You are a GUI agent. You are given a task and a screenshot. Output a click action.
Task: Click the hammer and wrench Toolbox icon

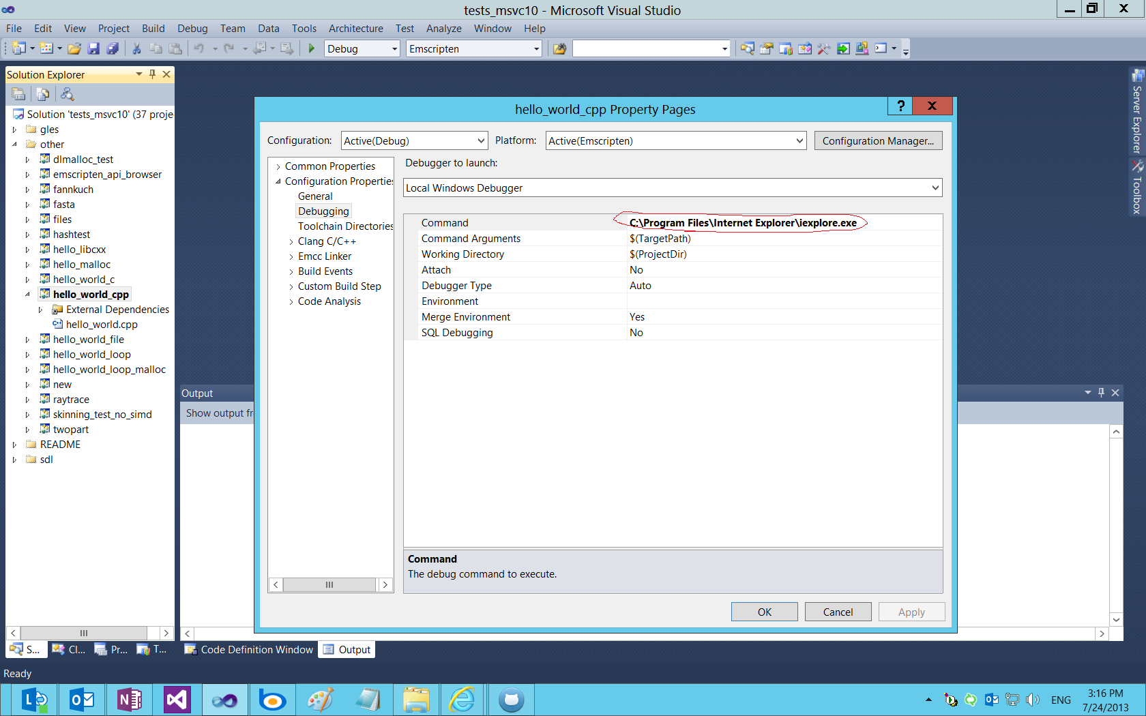(824, 48)
